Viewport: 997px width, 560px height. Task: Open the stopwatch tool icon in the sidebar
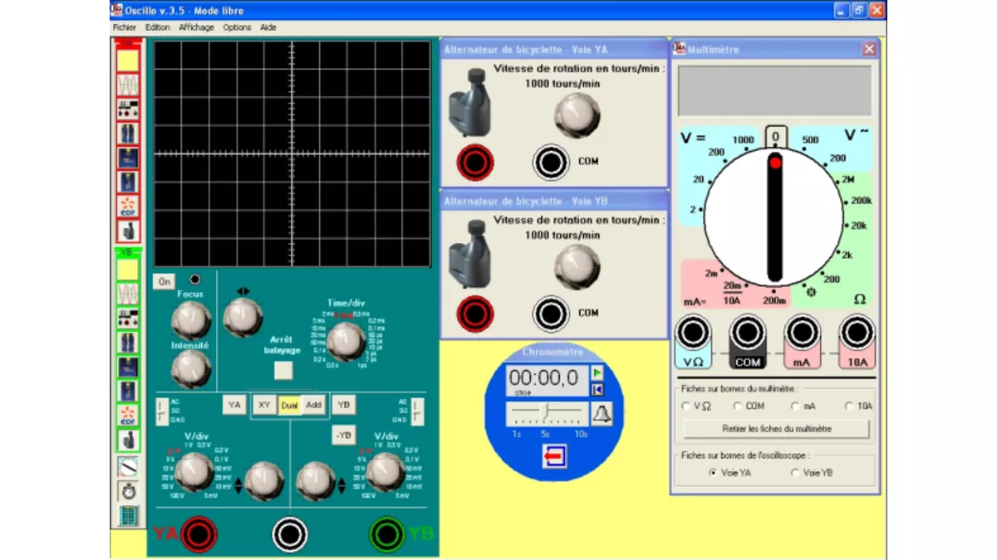128,492
